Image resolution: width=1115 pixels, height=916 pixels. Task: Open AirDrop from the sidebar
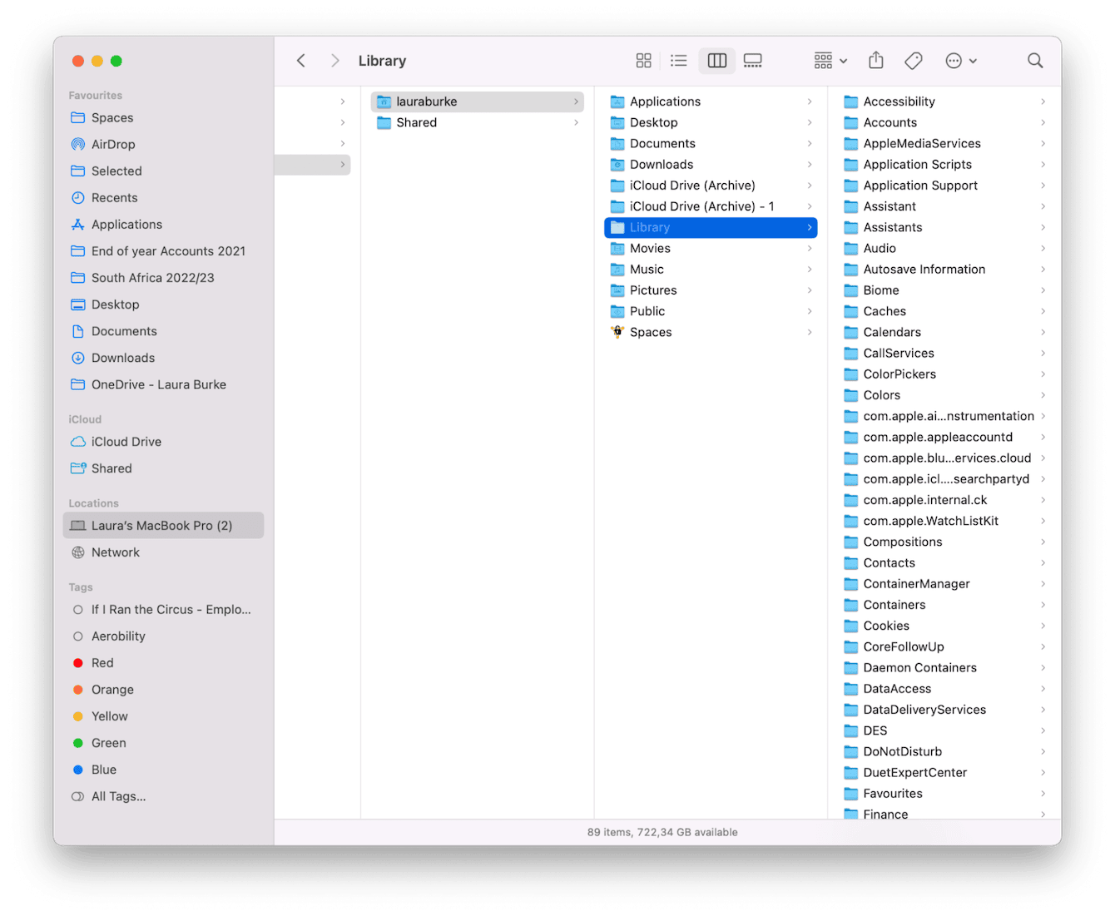tap(113, 144)
